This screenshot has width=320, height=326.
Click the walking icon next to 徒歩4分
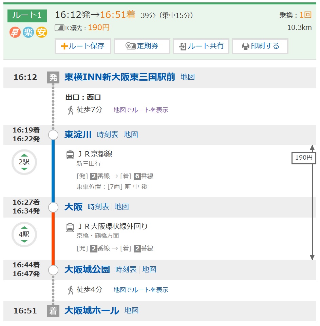click(x=71, y=290)
